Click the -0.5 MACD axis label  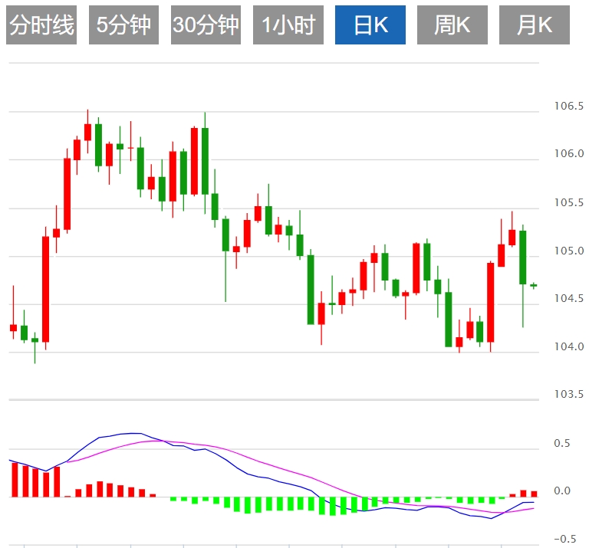point(565,539)
